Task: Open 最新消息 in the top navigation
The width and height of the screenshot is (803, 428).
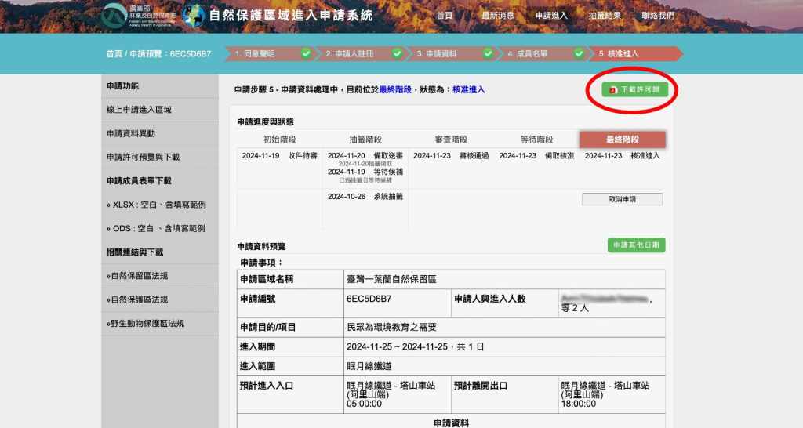Action: point(498,16)
